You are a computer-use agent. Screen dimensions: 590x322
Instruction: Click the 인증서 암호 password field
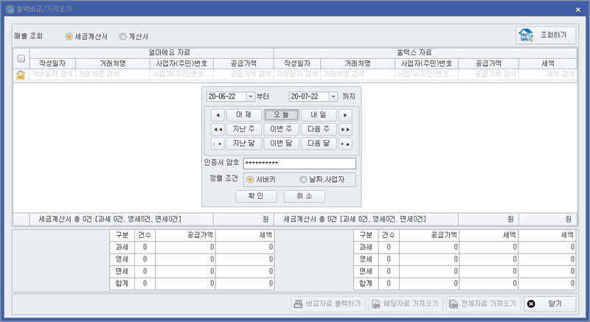299,164
